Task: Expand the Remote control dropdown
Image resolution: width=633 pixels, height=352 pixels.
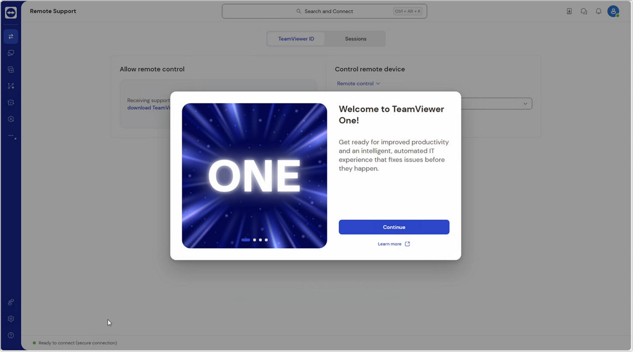Action: (359, 84)
